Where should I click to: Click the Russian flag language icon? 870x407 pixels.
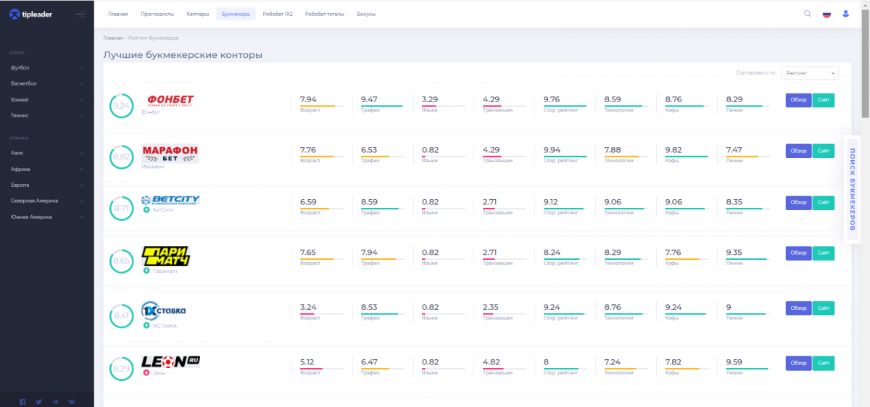(x=826, y=14)
